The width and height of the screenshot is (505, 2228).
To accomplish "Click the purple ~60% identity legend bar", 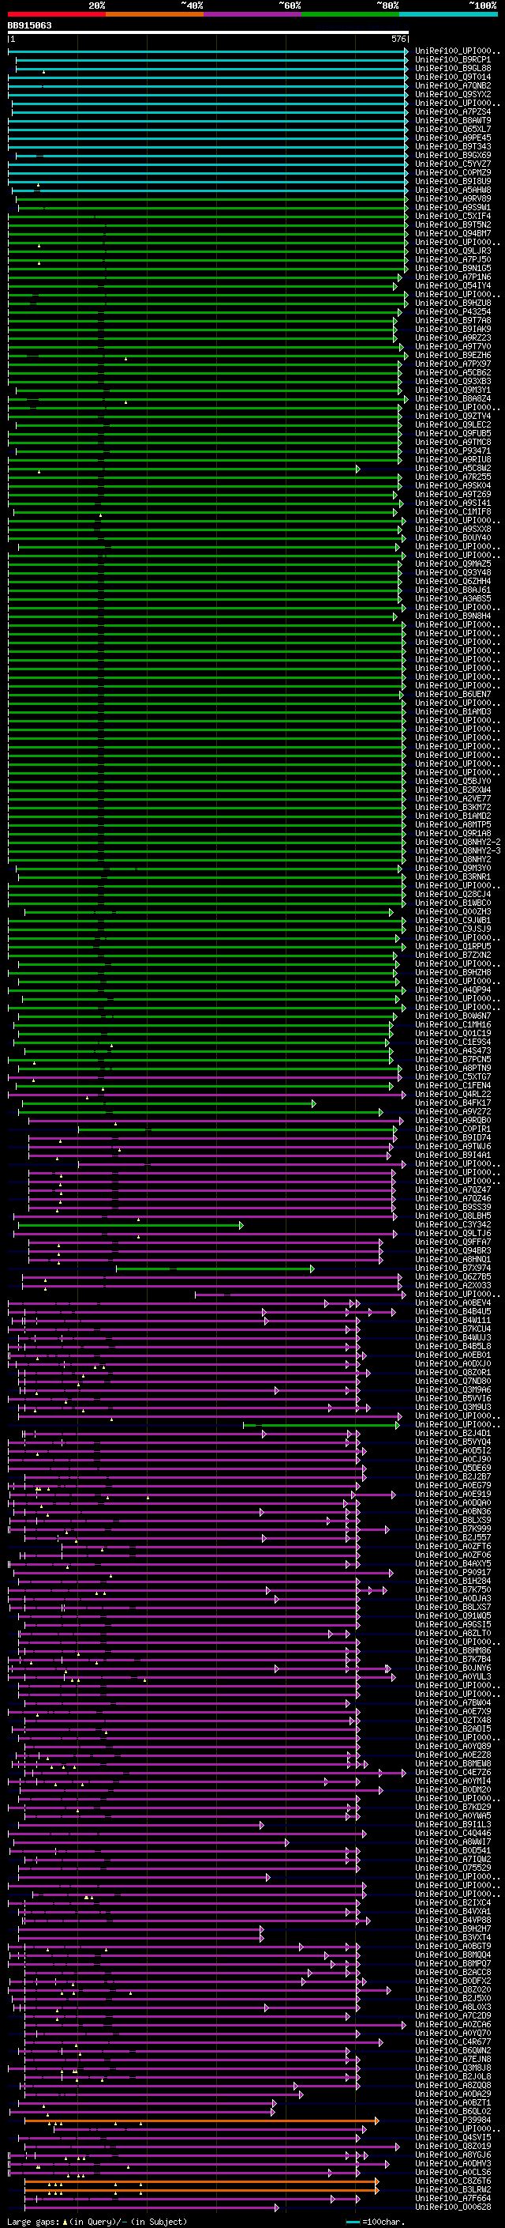I will (x=253, y=14).
